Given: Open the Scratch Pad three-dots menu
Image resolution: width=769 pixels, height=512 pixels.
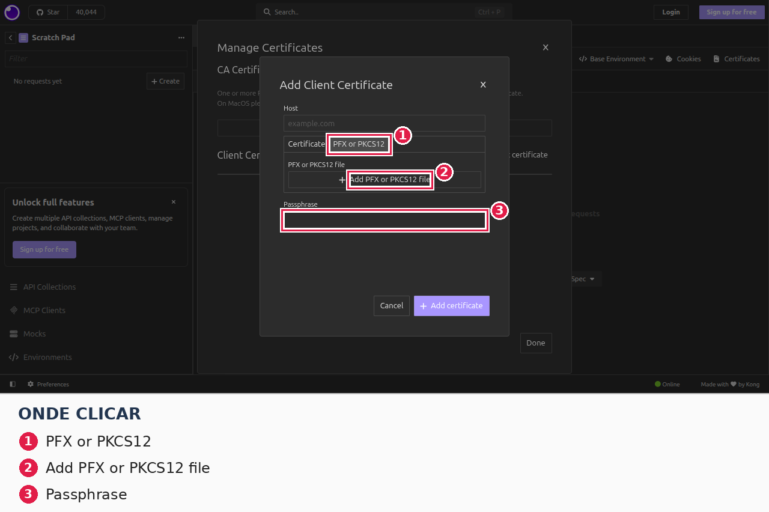Looking at the screenshot, I should [x=181, y=38].
